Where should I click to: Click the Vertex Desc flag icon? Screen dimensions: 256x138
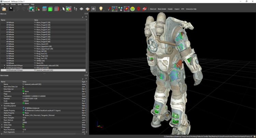[x=23, y=115]
